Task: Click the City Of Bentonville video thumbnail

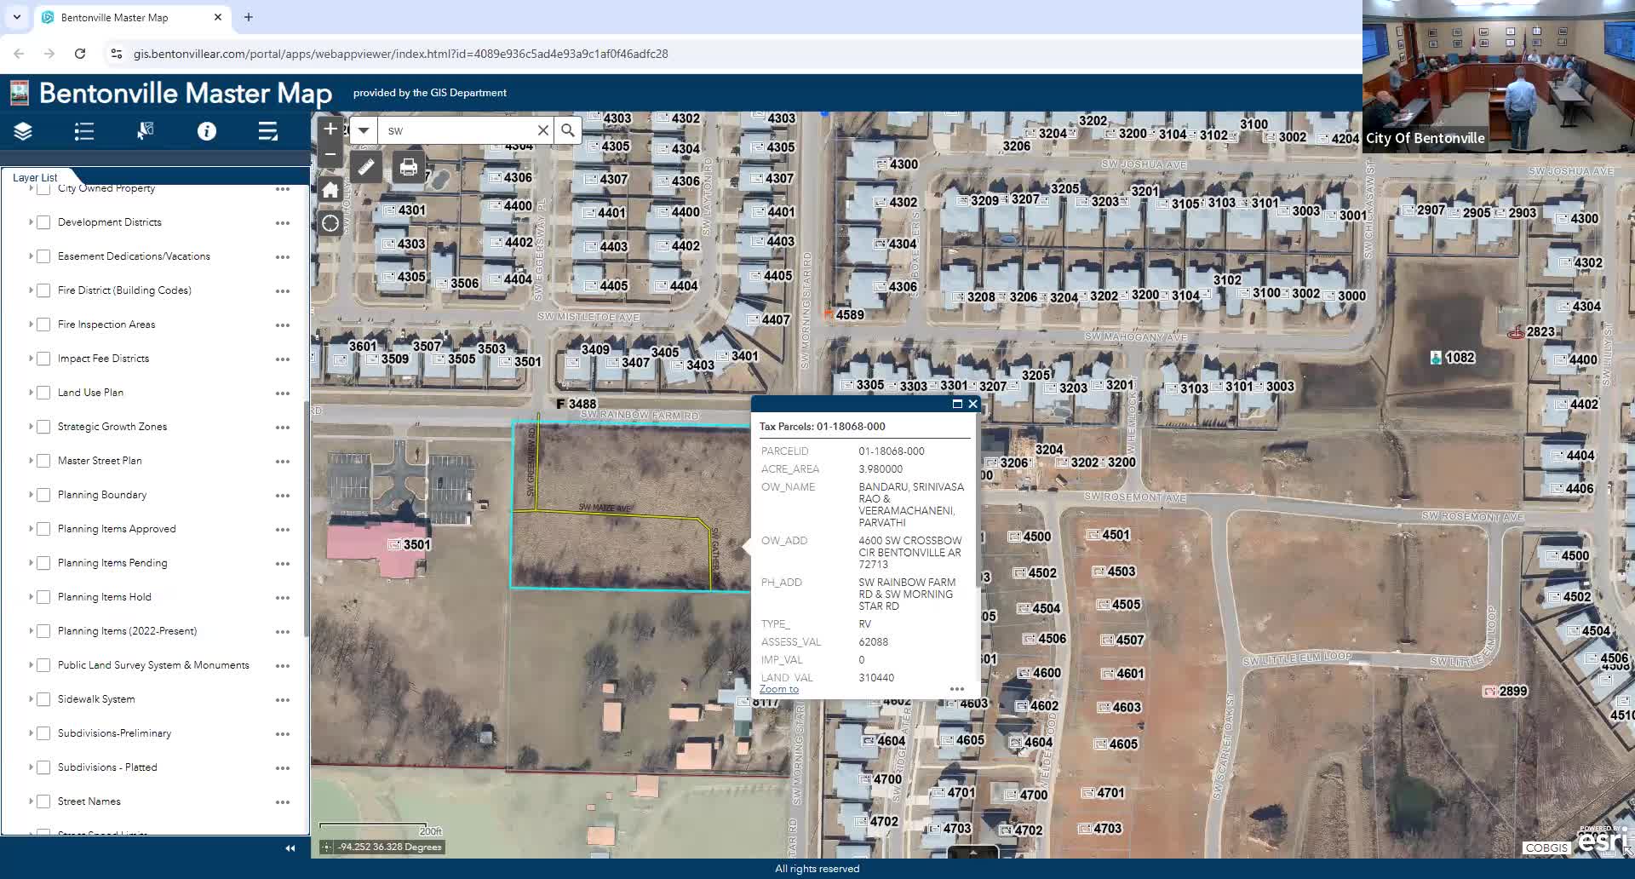Action: click(x=1499, y=77)
